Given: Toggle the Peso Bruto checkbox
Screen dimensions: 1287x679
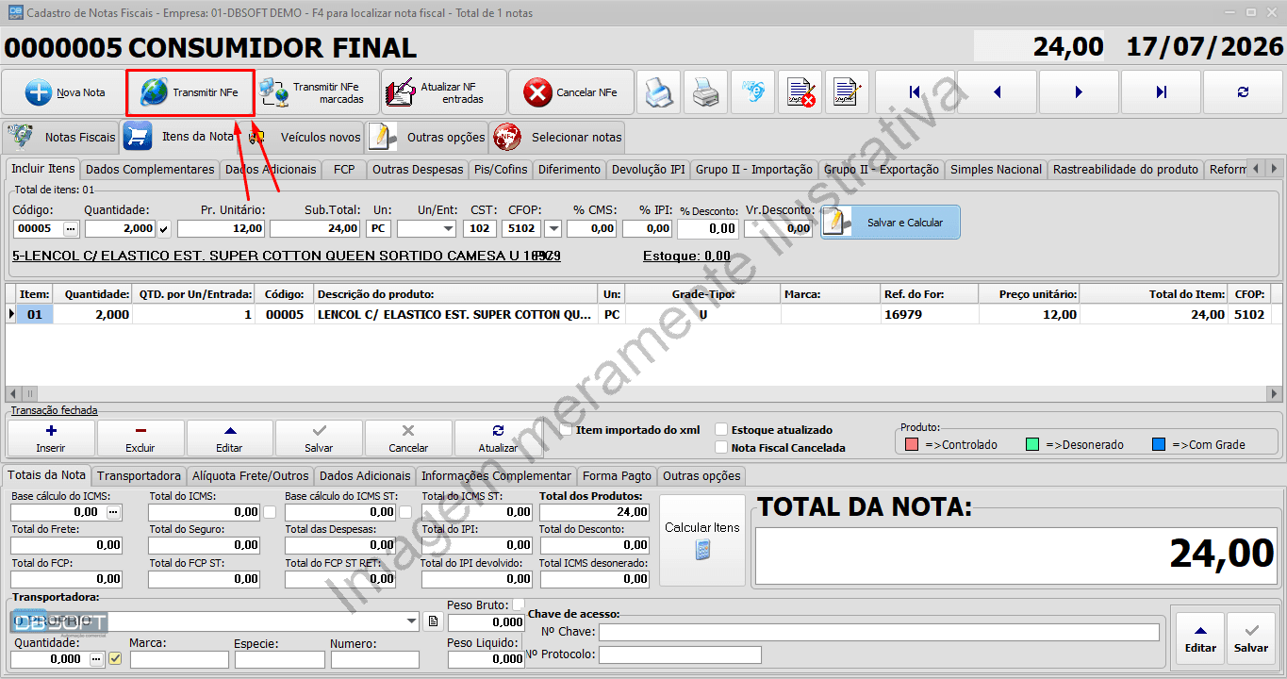Looking at the screenshot, I should coord(518,604).
